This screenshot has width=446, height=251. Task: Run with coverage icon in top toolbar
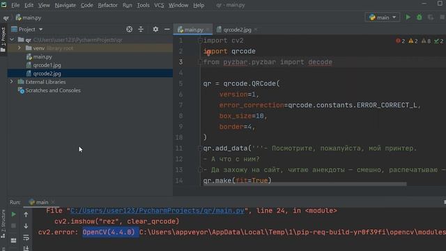click(x=431, y=17)
